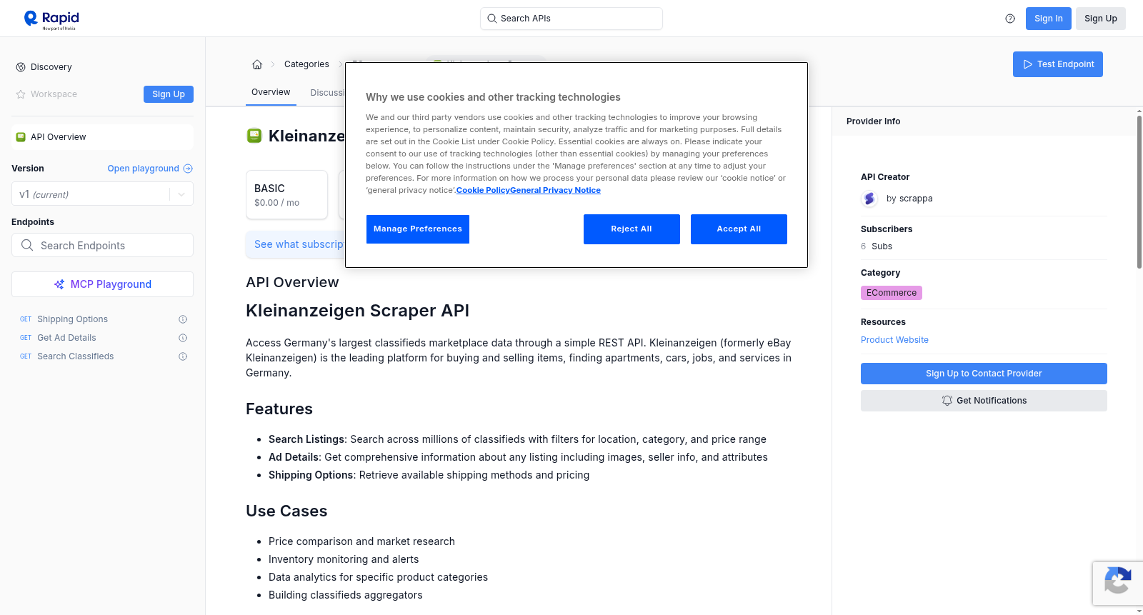Click the 'Kleinanzeigen Scraper API' heading

pyautogui.click(x=357, y=311)
